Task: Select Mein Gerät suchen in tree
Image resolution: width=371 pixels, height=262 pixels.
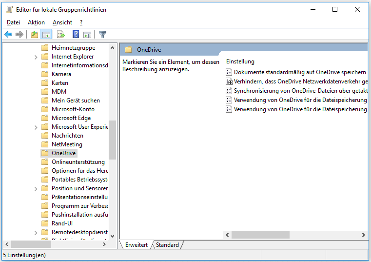Action: (x=76, y=101)
